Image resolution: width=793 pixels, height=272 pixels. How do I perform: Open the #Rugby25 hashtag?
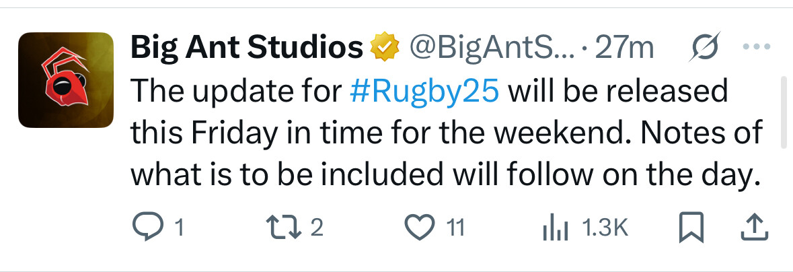click(424, 90)
